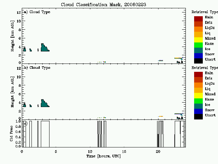Click the upper 'Retrieval Type' legend heading
The height and width of the screenshot is (164, 218).
(205, 12)
